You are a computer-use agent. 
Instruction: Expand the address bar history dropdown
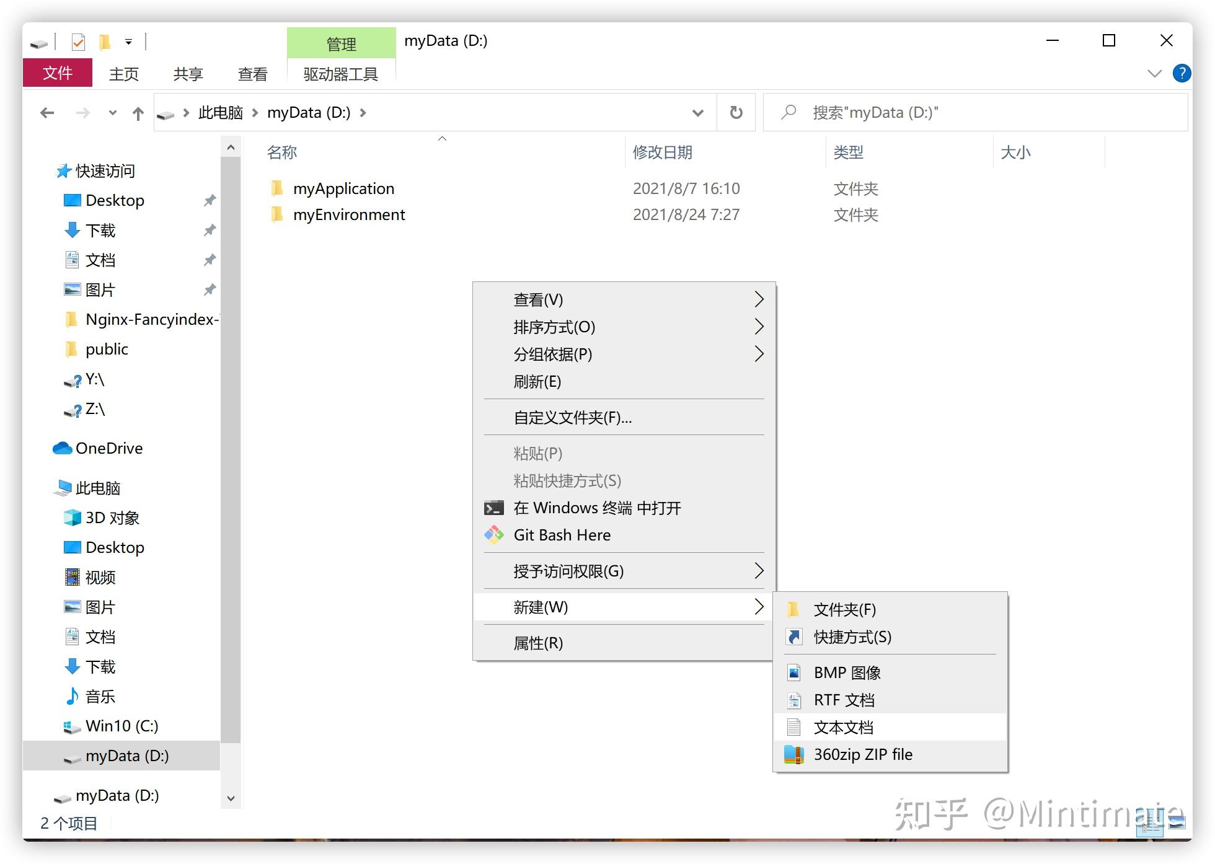pos(697,113)
